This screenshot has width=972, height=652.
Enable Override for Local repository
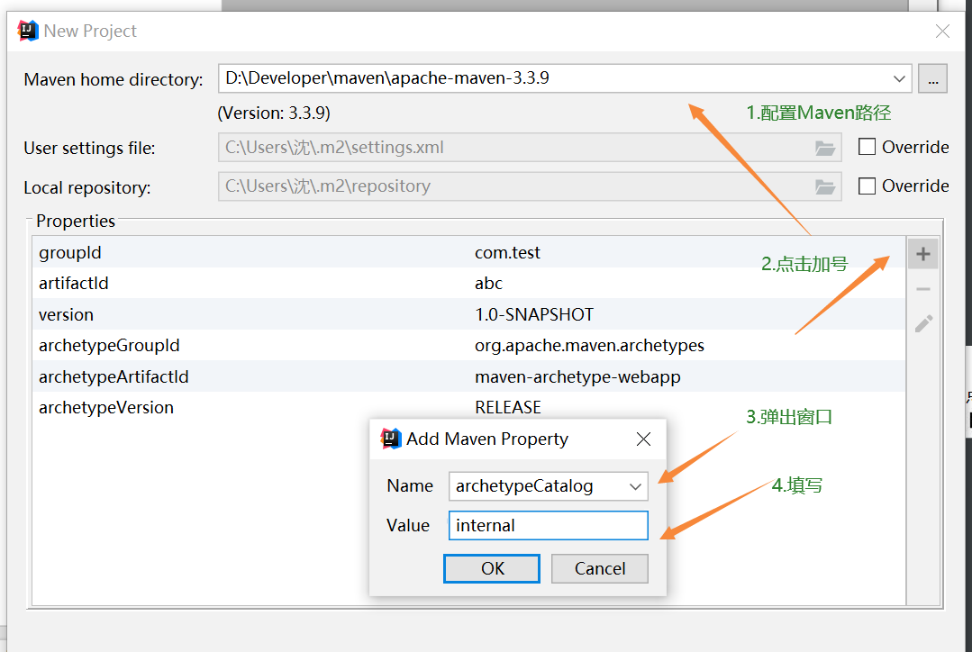tap(867, 186)
